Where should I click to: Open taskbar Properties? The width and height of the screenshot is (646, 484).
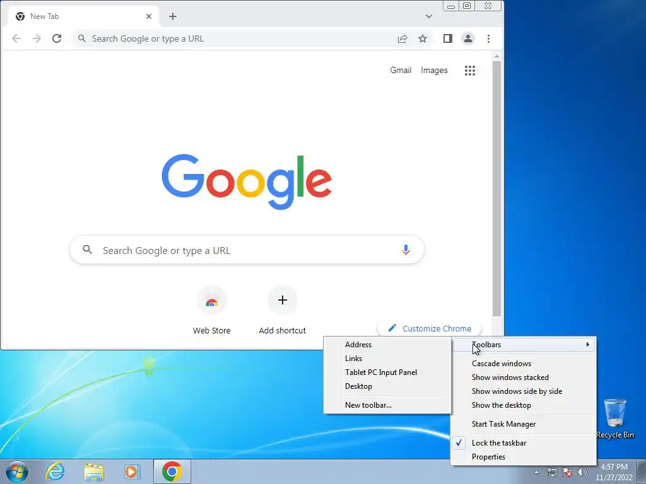[524, 457]
